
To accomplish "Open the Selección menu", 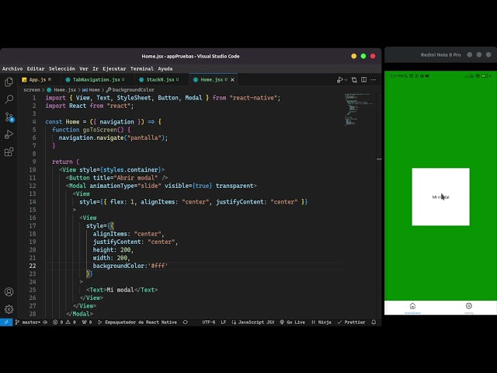I will [62, 68].
